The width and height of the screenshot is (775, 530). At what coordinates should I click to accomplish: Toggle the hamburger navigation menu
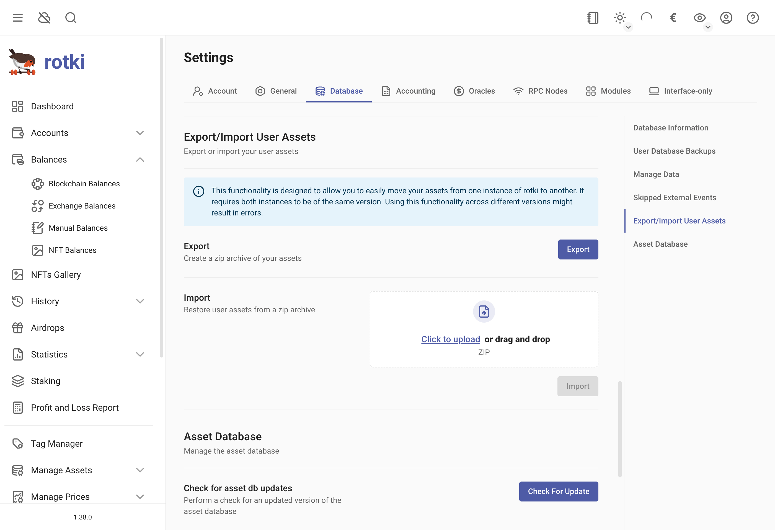point(18,18)
